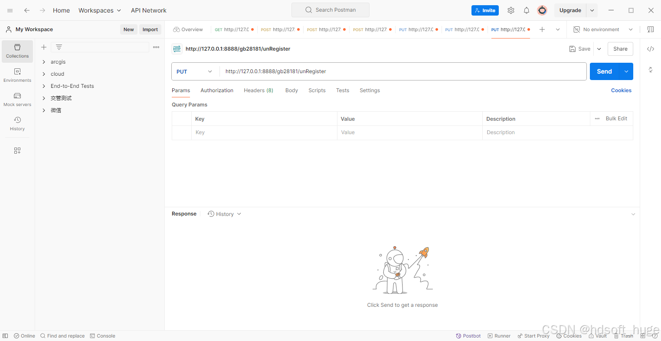Open the Overview tab
Viewport: 661px width, 341px height.
point(188,29)
